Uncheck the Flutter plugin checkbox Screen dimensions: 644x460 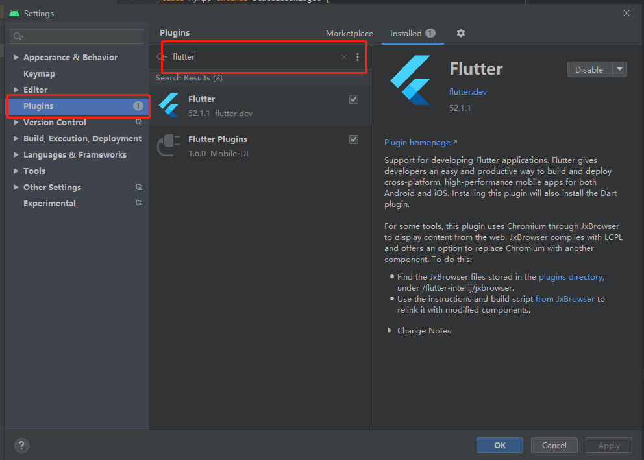pyautogui.click(x=354, y=99)
